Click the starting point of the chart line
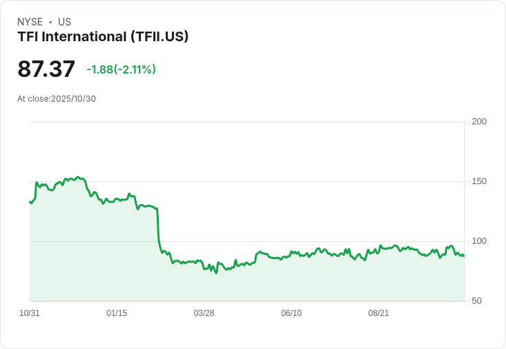This screenshot has height=349, width=506. point(30,202)
